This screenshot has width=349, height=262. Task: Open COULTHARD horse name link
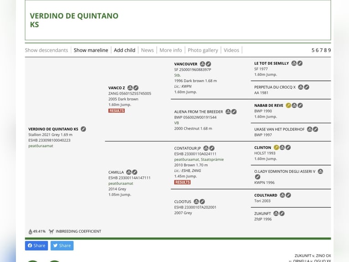[x=266, y=195]
